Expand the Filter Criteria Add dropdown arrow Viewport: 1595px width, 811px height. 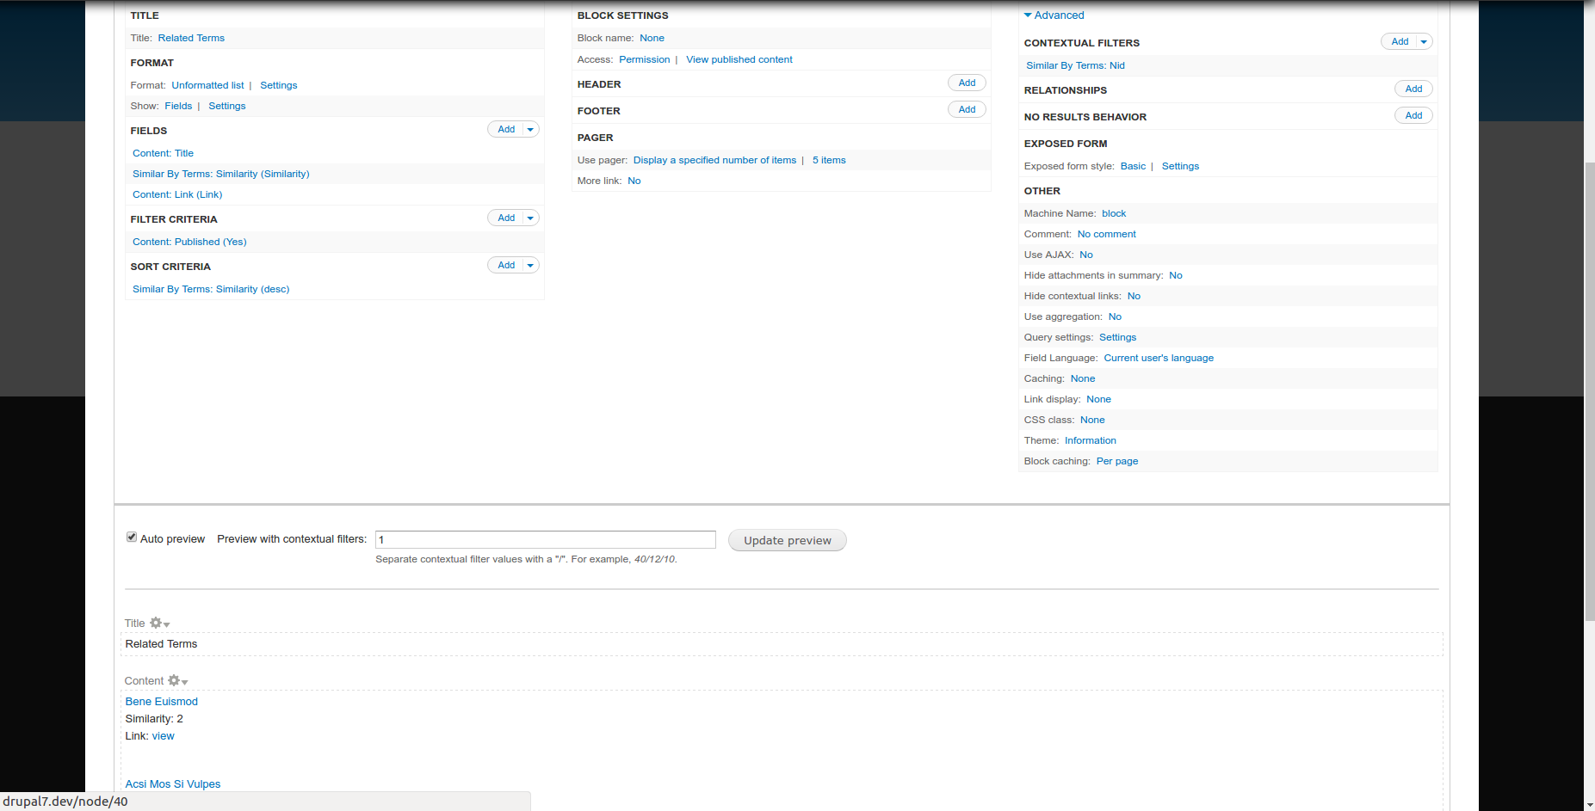[x=530, y=218]
